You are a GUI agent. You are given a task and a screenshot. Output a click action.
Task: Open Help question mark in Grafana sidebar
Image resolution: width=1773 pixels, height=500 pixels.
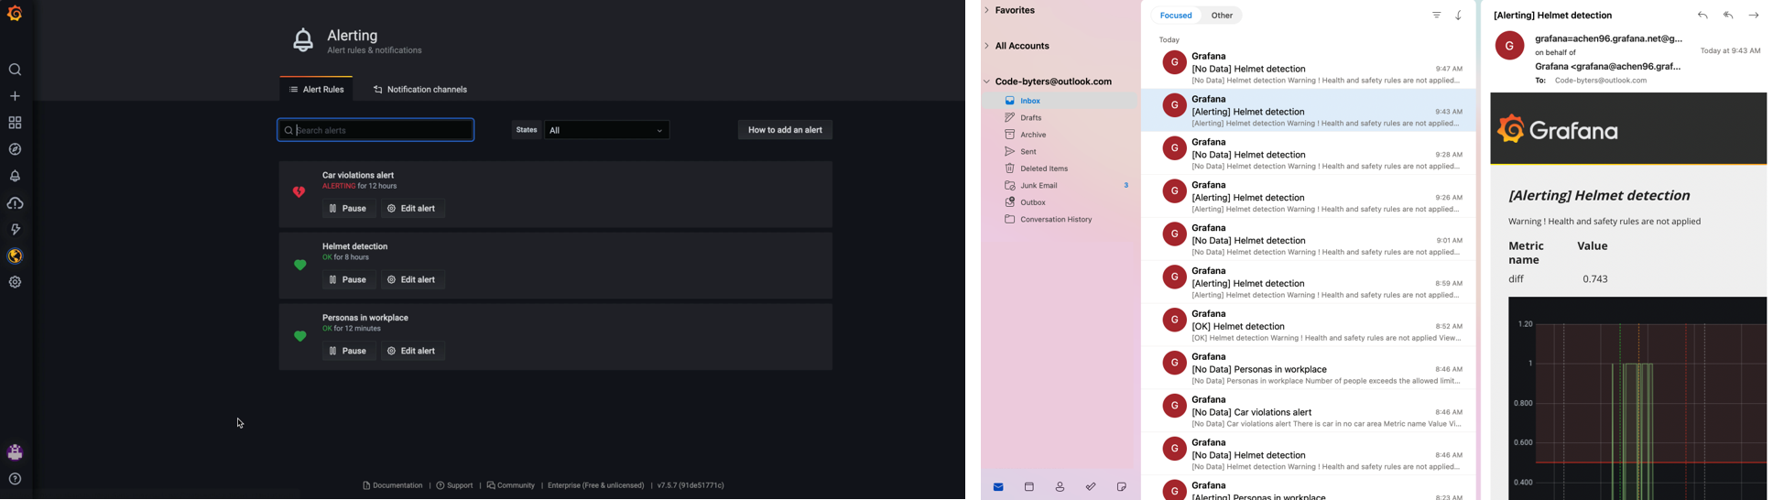15,479
